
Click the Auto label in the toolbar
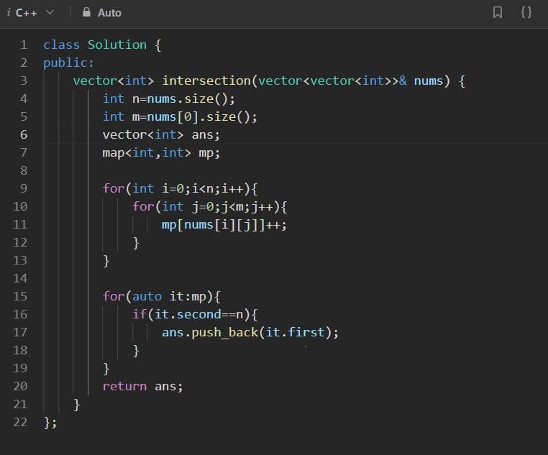tap(109, 12)
